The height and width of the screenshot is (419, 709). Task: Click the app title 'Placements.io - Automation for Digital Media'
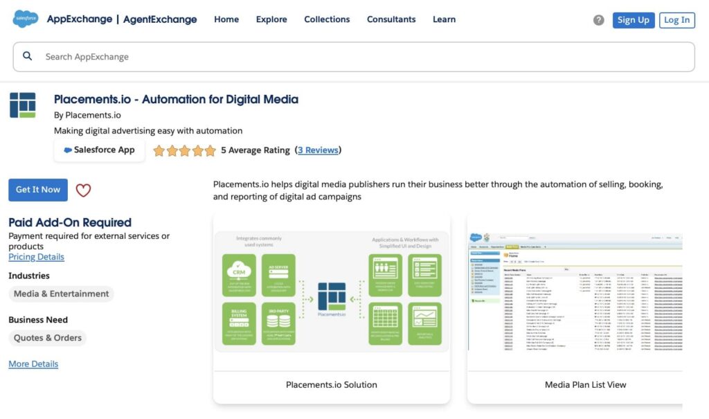[x=176, y=99]
